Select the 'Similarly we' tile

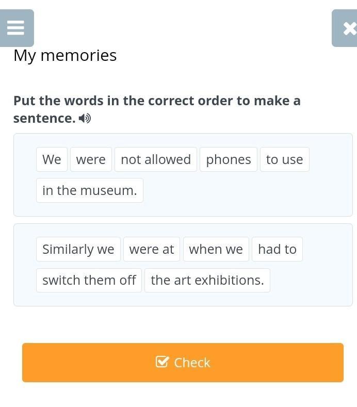pos(78,249)
